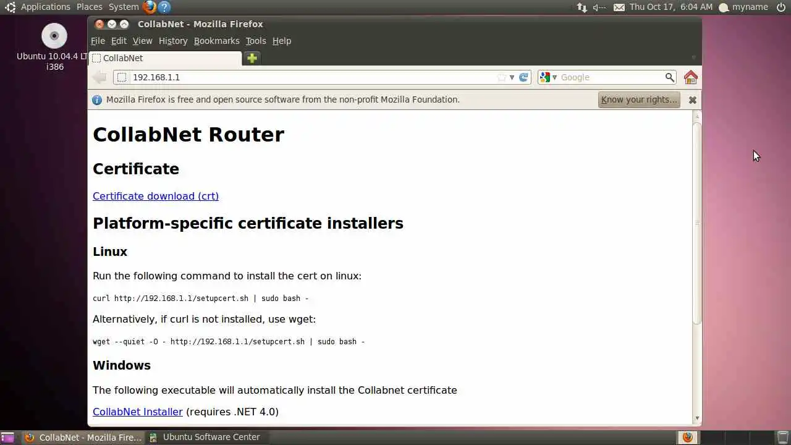Open the Help menu in Firefox
The width and height of the screenshot is (791, 445).
pyautogui.click(x=282, y=41)
